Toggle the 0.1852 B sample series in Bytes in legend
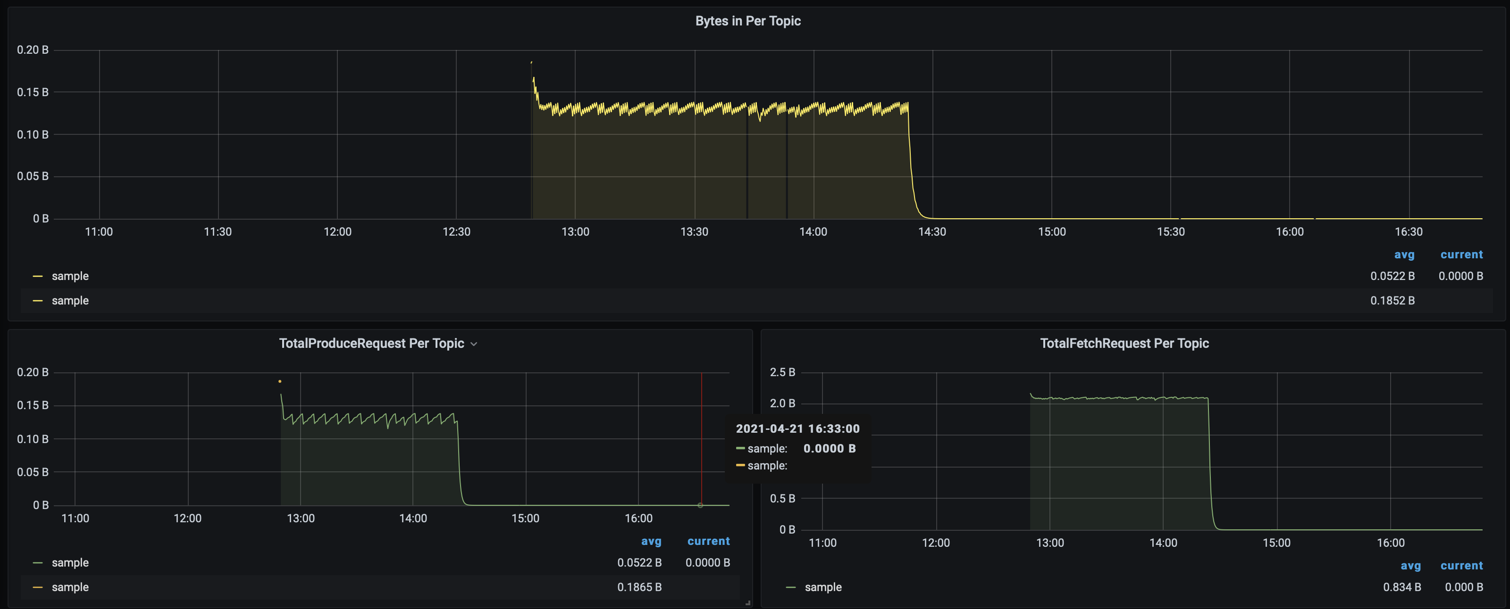Image resolution: width=1510 pixels, height=609 pixels. pyautogui.click(x=70, y=301)
